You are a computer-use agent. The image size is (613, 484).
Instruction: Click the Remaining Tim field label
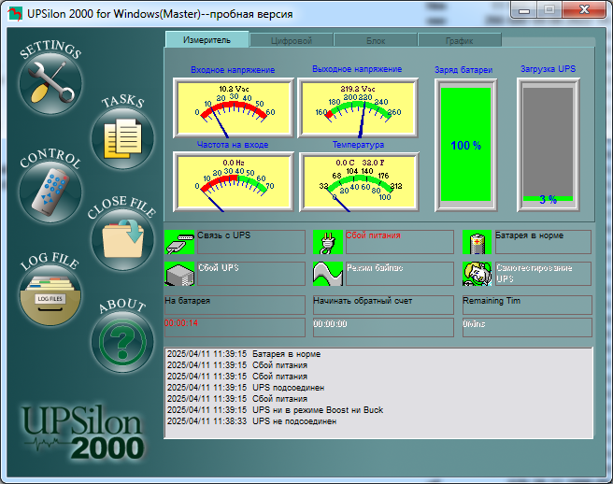527,305
